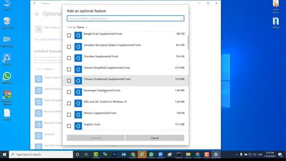Click the plus Add a feature button in Settings
286x161 pixels.
pos(38,29)
